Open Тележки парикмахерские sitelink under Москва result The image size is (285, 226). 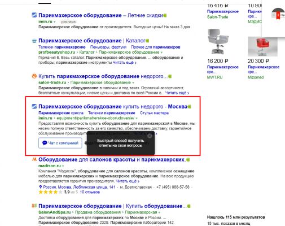112,113
